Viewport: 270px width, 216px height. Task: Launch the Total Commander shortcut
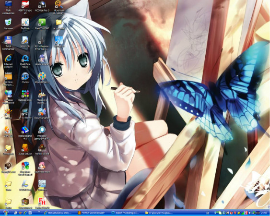point(8,43)
